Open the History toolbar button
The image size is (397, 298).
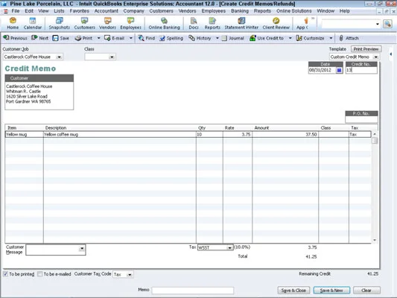(x=200, y=38)
